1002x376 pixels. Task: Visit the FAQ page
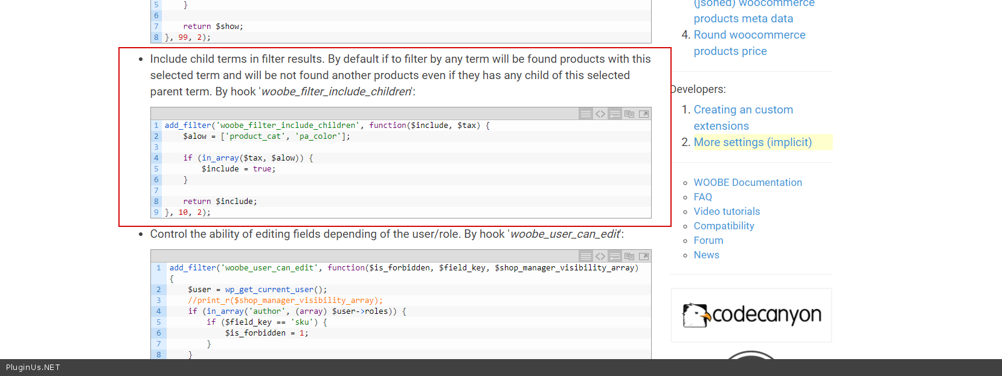[702, 197]
